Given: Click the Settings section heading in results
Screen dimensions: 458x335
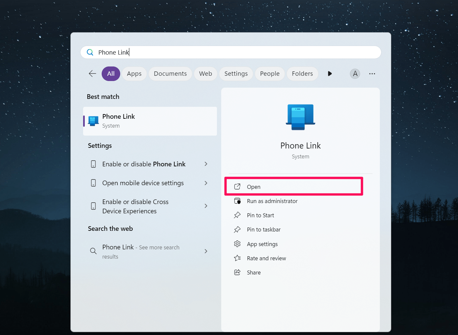Looking at the screenshot, I should pos(100,146).
